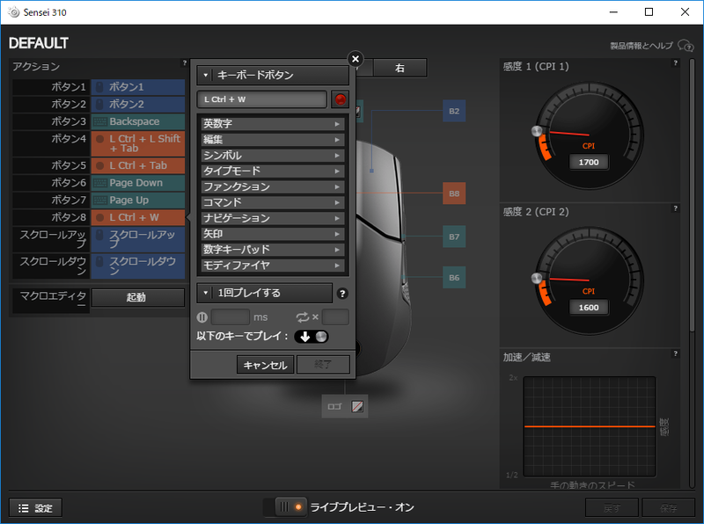The height and width of the screenshot is (524, 704).
Task: Open 設定 settings button
Action: coord(35,508)
